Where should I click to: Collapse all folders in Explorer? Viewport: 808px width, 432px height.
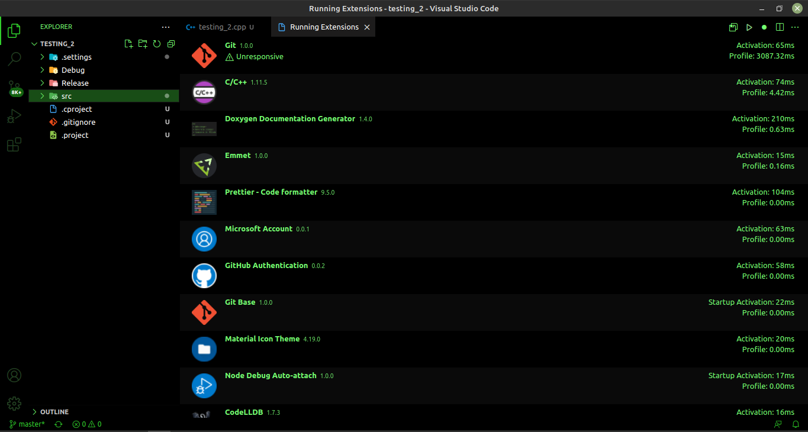pyautogui.click(x=171, y=44)
